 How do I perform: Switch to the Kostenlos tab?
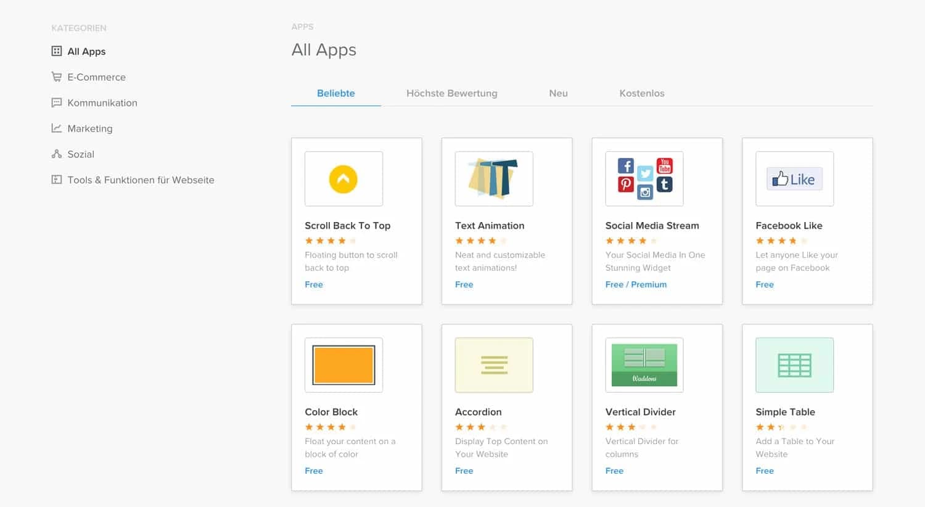(x=642, y=93)
